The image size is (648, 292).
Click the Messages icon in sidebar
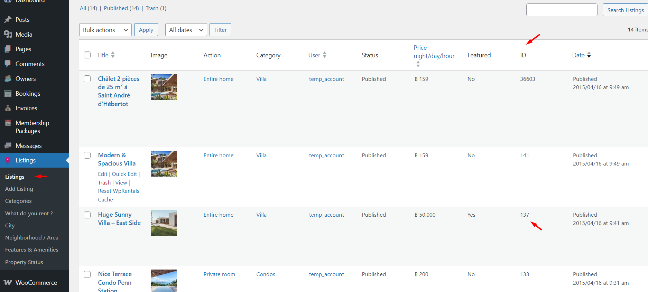click(8, 145)
